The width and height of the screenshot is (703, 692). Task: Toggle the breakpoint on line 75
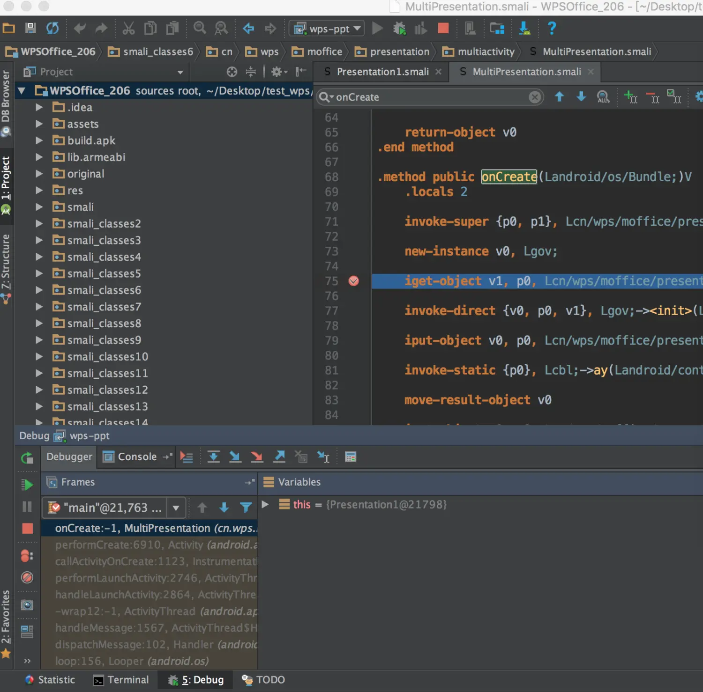[354, 281]
